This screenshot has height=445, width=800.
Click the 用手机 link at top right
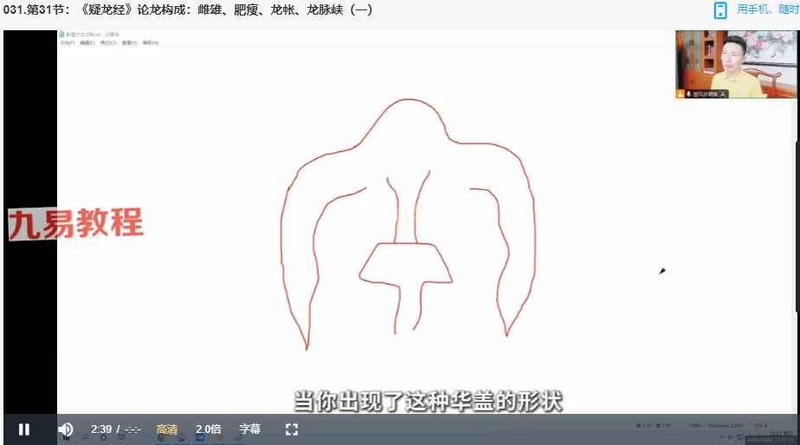click(x=766, y=10)
